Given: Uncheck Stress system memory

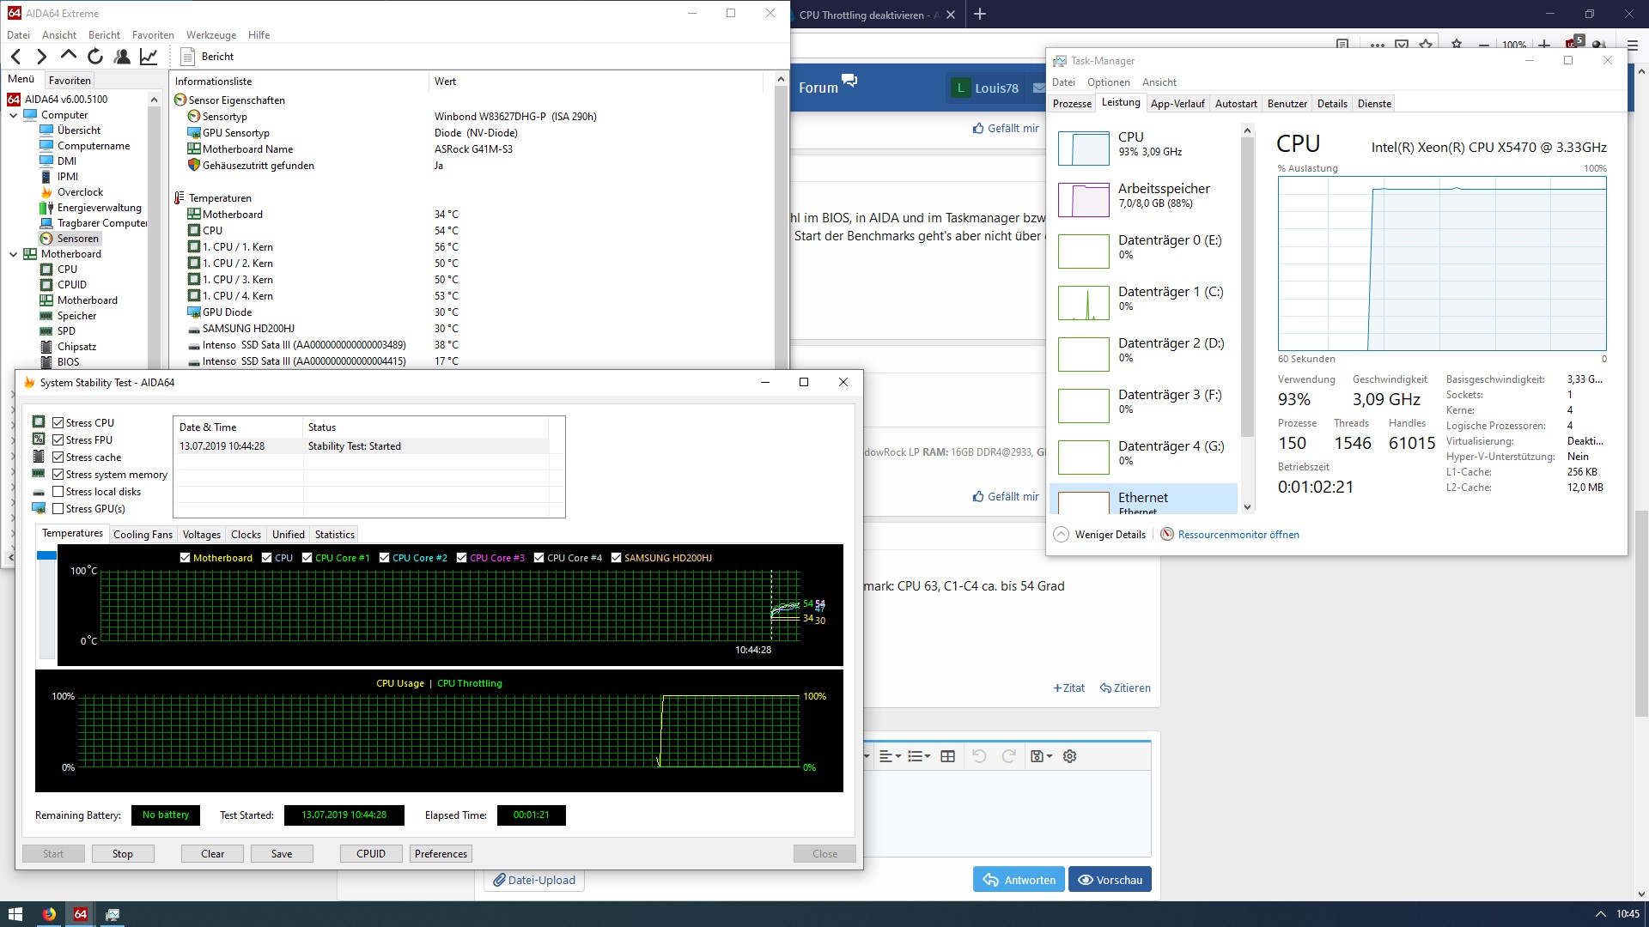Looking at the screenshot, I should [58, 475].
